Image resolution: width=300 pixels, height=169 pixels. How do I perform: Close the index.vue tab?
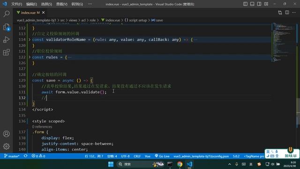click(x=44, y=13)
